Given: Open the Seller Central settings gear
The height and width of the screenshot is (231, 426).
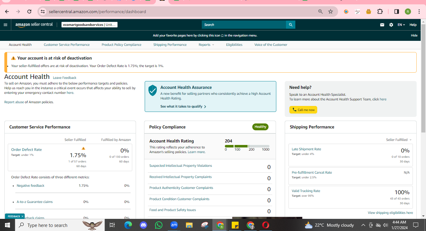Looking at the screenshot, I should (391, 25).
